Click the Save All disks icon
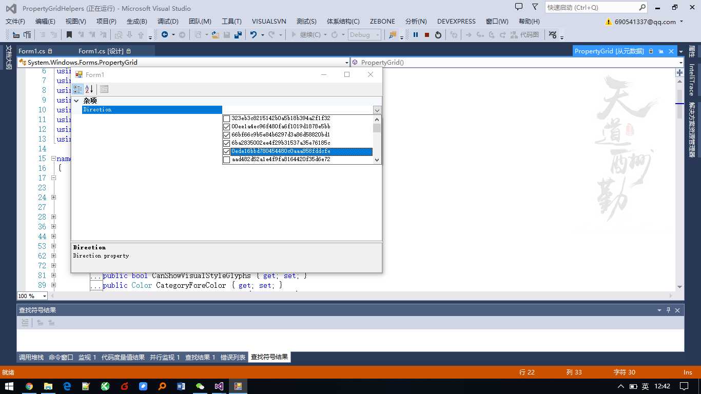 click(x=238, y=35)
